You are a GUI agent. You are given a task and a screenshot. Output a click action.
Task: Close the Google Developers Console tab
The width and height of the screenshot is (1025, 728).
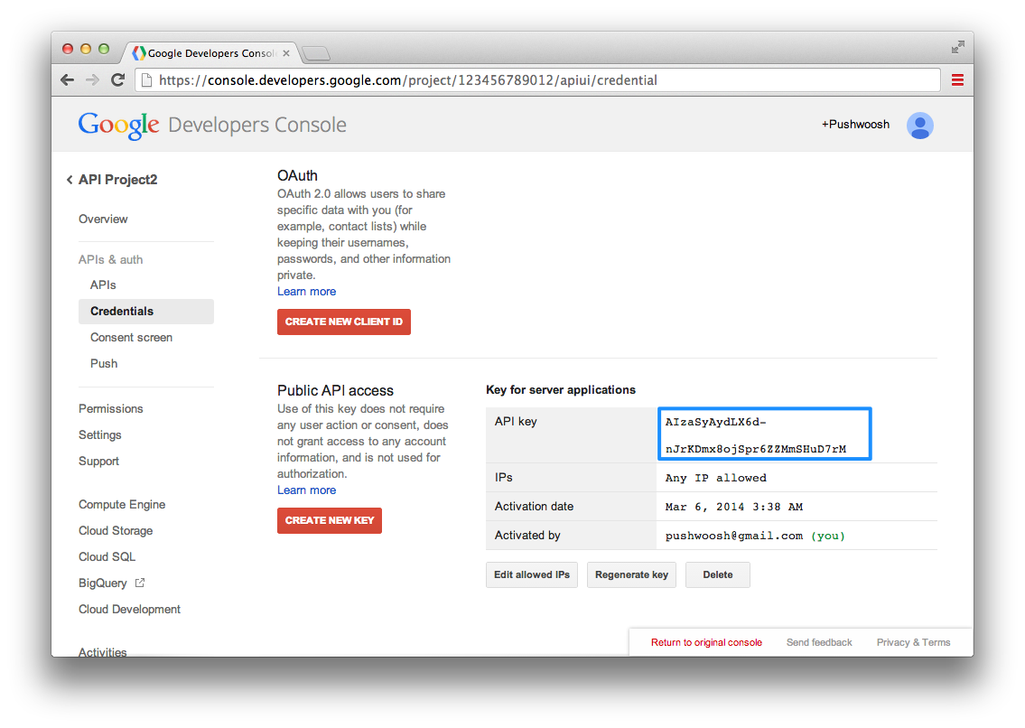pos(286,53)
